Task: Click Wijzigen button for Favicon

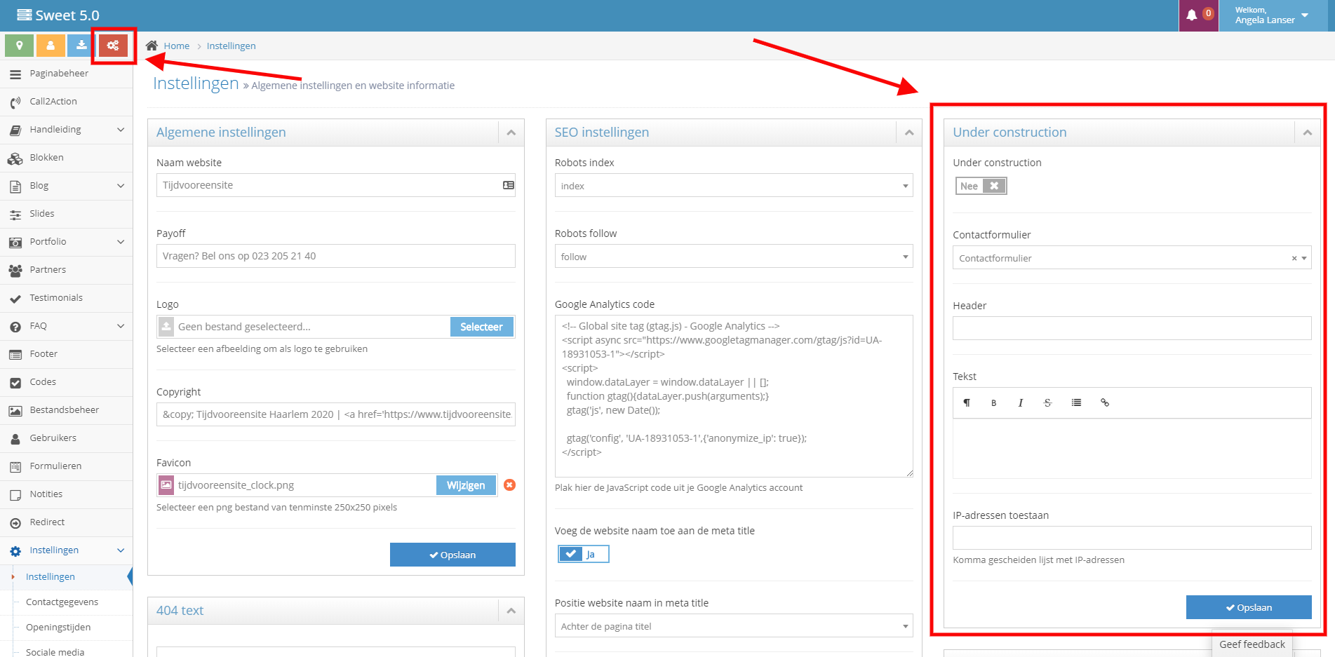Action: [466, 485]
